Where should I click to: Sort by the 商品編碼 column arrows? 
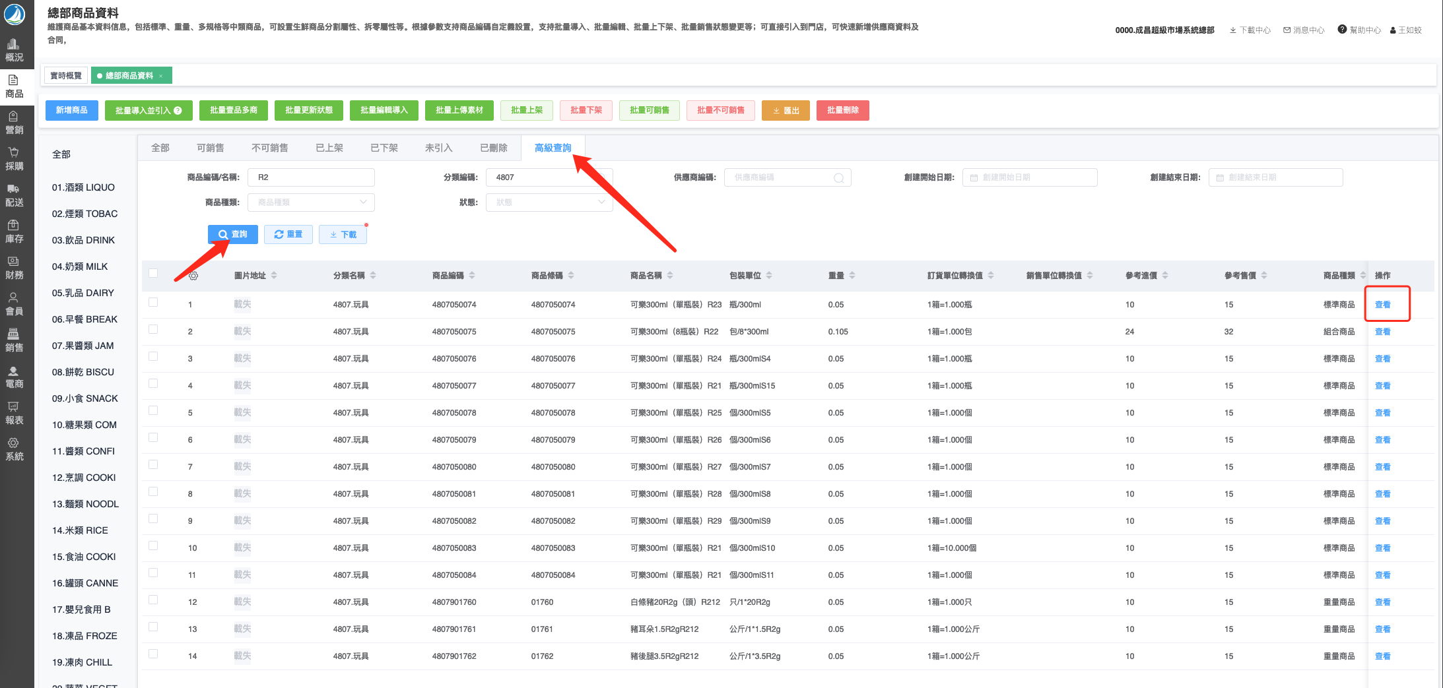pos(472,276)
